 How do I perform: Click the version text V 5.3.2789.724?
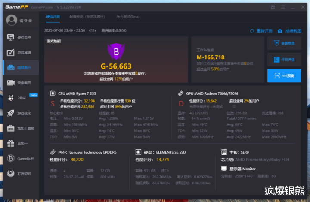coord(69,7)
